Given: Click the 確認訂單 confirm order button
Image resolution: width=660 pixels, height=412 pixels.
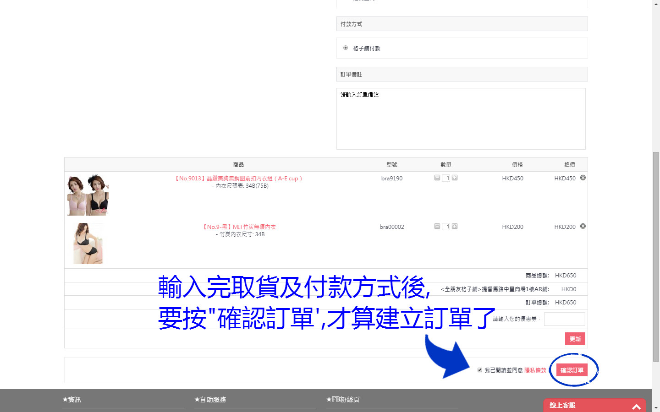Looking at the screenshot, I should coord(572,370).
